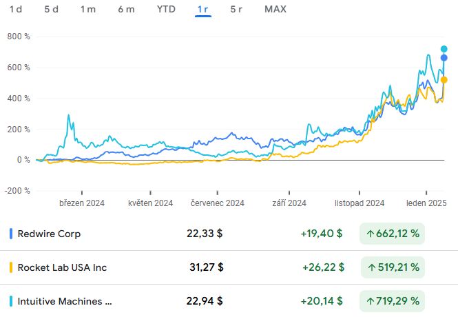The width and height of the screenshot is (458, 317).
Task: Click the cyan Intuitive Machines color marker
Action: (x=11, y=301)
